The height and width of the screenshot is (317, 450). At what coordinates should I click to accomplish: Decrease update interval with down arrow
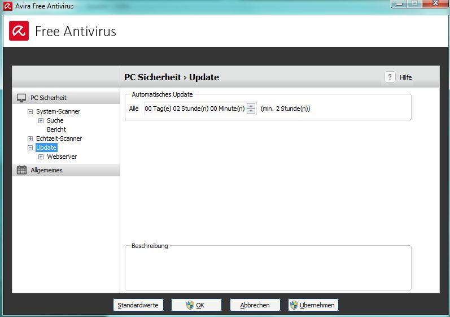point(251,111)
